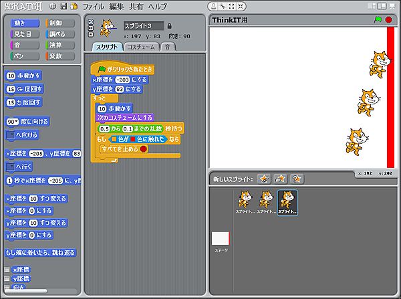Select the delete scissors tool
Viewport: 401px width, 299px height.
pos(223,7)
